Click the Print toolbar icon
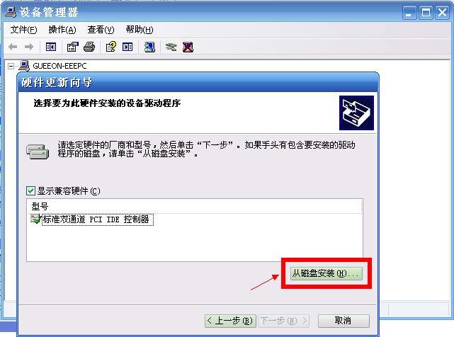Screen dimensions: 454x337 [x=89, y=47]
